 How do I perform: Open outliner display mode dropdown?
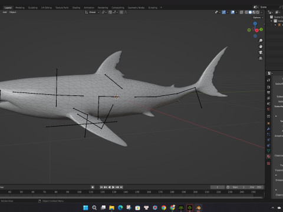click(x=271, y=12)
